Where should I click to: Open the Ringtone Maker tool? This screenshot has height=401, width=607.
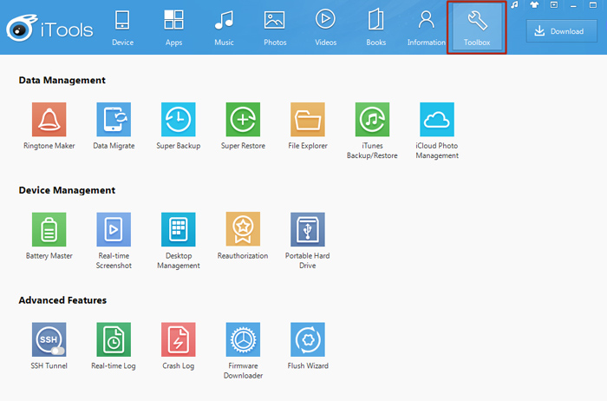pyautogui.click(x=49, y=119)
